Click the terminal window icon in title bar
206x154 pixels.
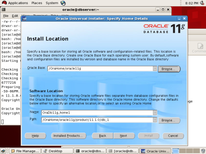pos(4,10)
